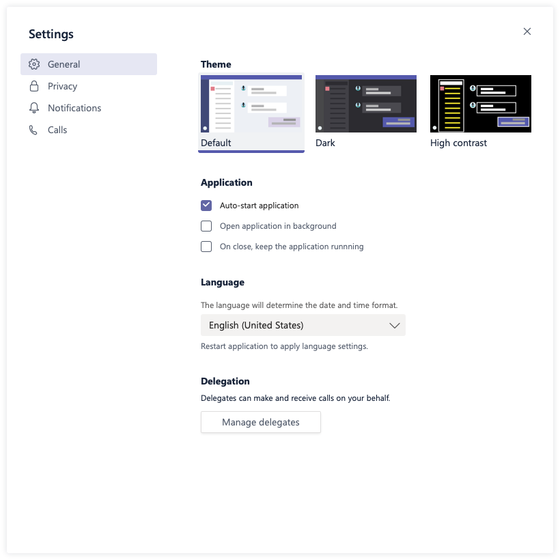Click the Auto-start application label
Viewport: 560px width, 560px height.
click(x=259, y=205)
